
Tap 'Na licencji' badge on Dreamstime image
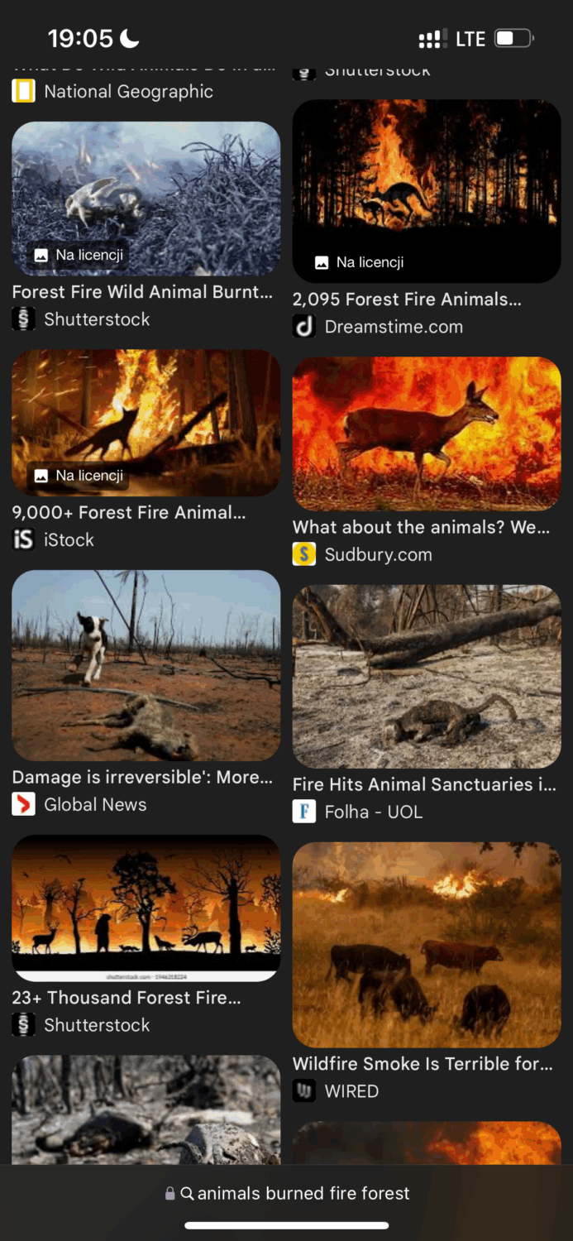(359, 262)
